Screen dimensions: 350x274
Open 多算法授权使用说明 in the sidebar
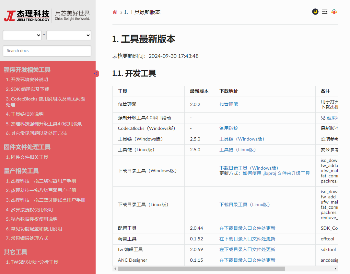(x=29, y=210)
